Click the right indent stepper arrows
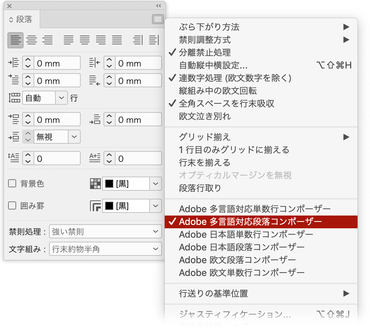Screen dimensions: 370x328 point(109,63)
